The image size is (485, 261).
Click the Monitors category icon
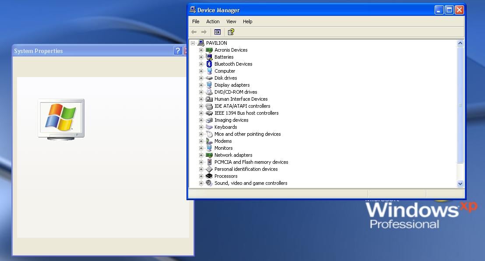pyautogui.click(x=209, y=148)
